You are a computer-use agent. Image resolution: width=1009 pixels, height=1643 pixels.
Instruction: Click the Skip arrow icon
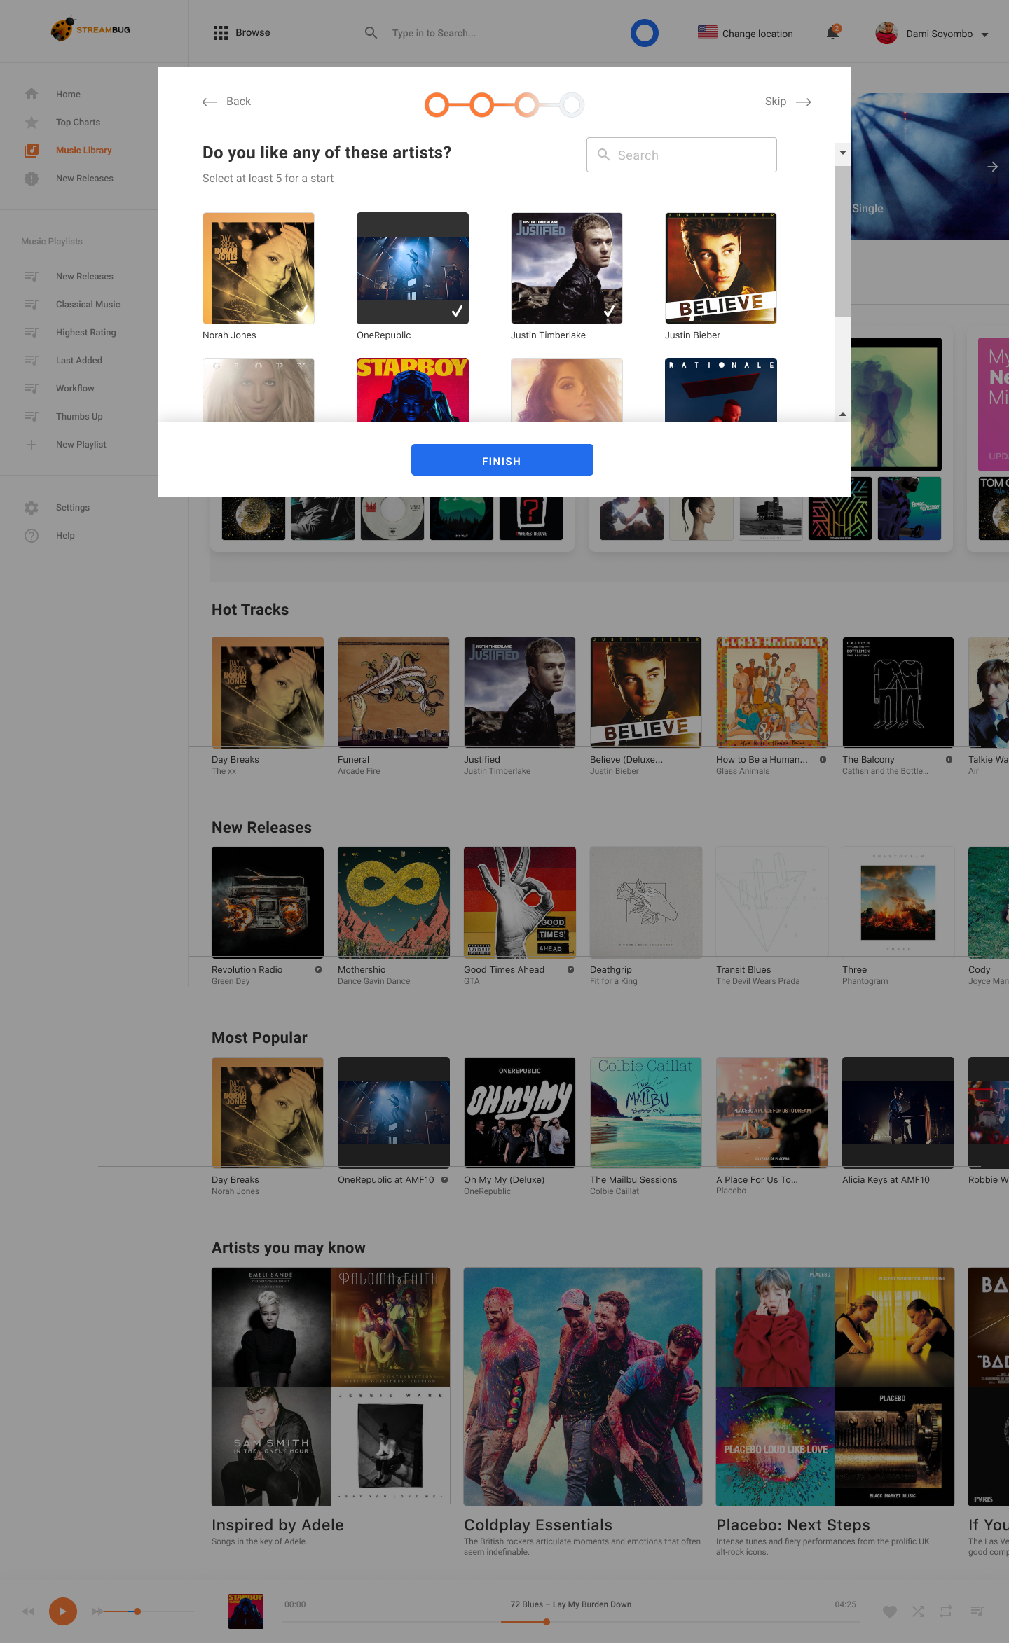click(x=804, y=102)
